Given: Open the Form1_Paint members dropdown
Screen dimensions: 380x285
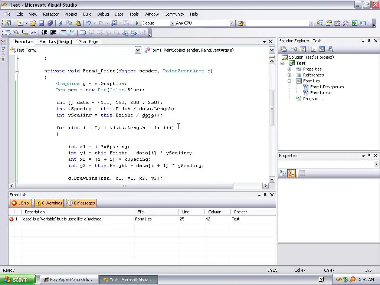Looking at the screenshot, I should pyautogui.click(x=272, y=50).
